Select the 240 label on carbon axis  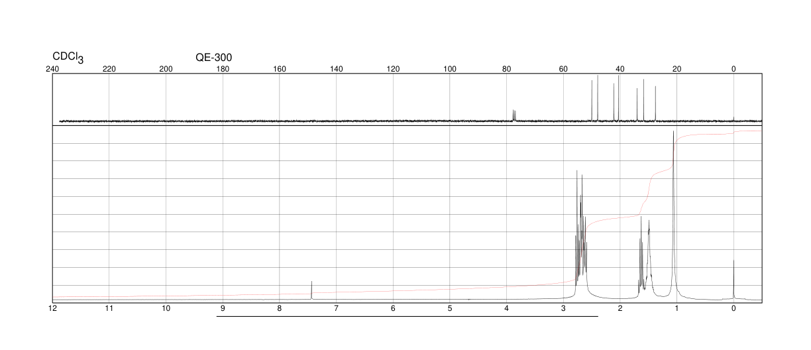pos(52,69)
